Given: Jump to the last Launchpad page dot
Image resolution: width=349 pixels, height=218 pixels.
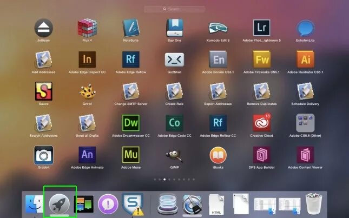Looking at the screenshot, I should 194,179.
